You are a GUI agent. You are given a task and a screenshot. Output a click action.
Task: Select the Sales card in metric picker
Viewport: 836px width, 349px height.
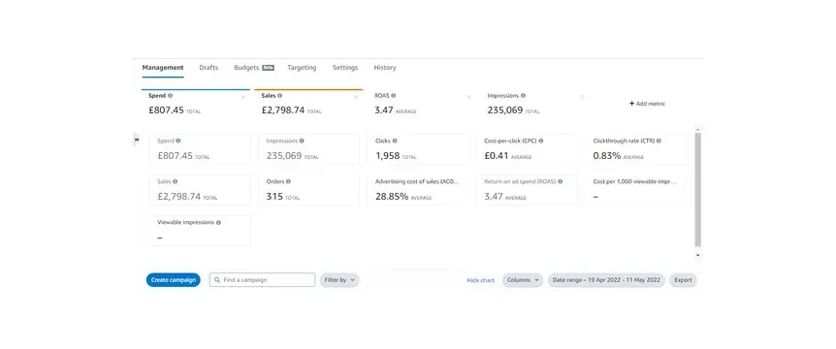200,190
